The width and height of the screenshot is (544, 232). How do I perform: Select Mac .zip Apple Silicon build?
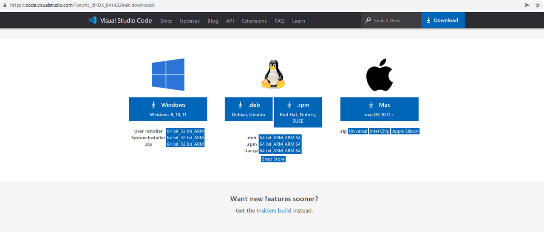[405, 131]
